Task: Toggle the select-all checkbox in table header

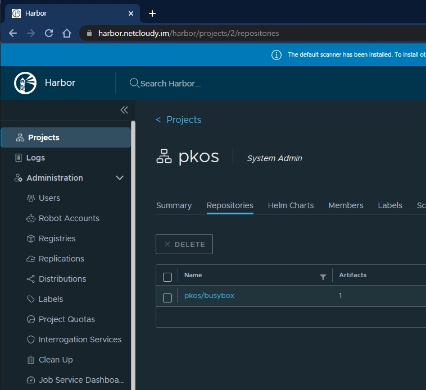Action: (x=167, y=277)
